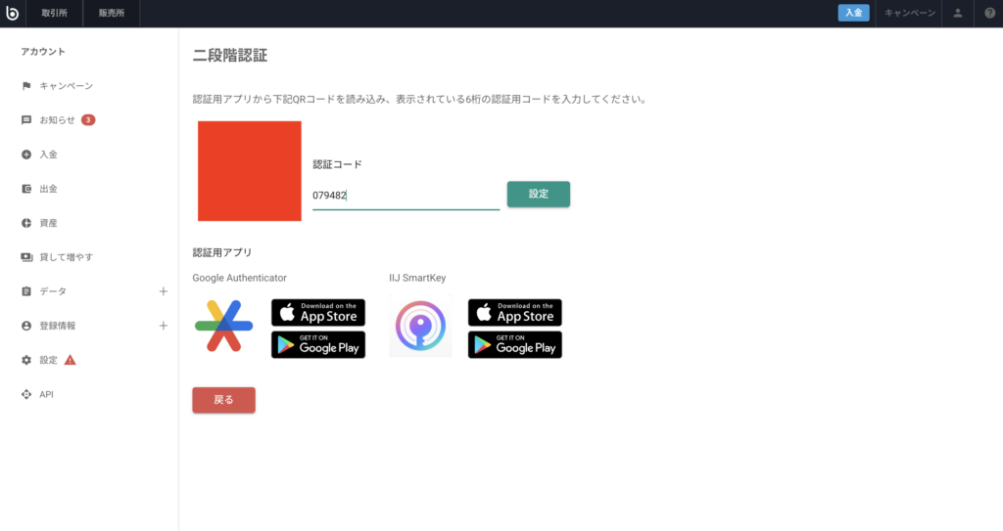Open the help question mark icon

click(x=989, y=13)
